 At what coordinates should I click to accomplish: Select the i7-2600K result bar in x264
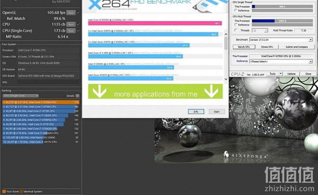pos(131,67)
